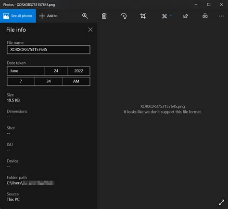Open the month selector showing June
The image size is (228, 209).
pos(25,71)
